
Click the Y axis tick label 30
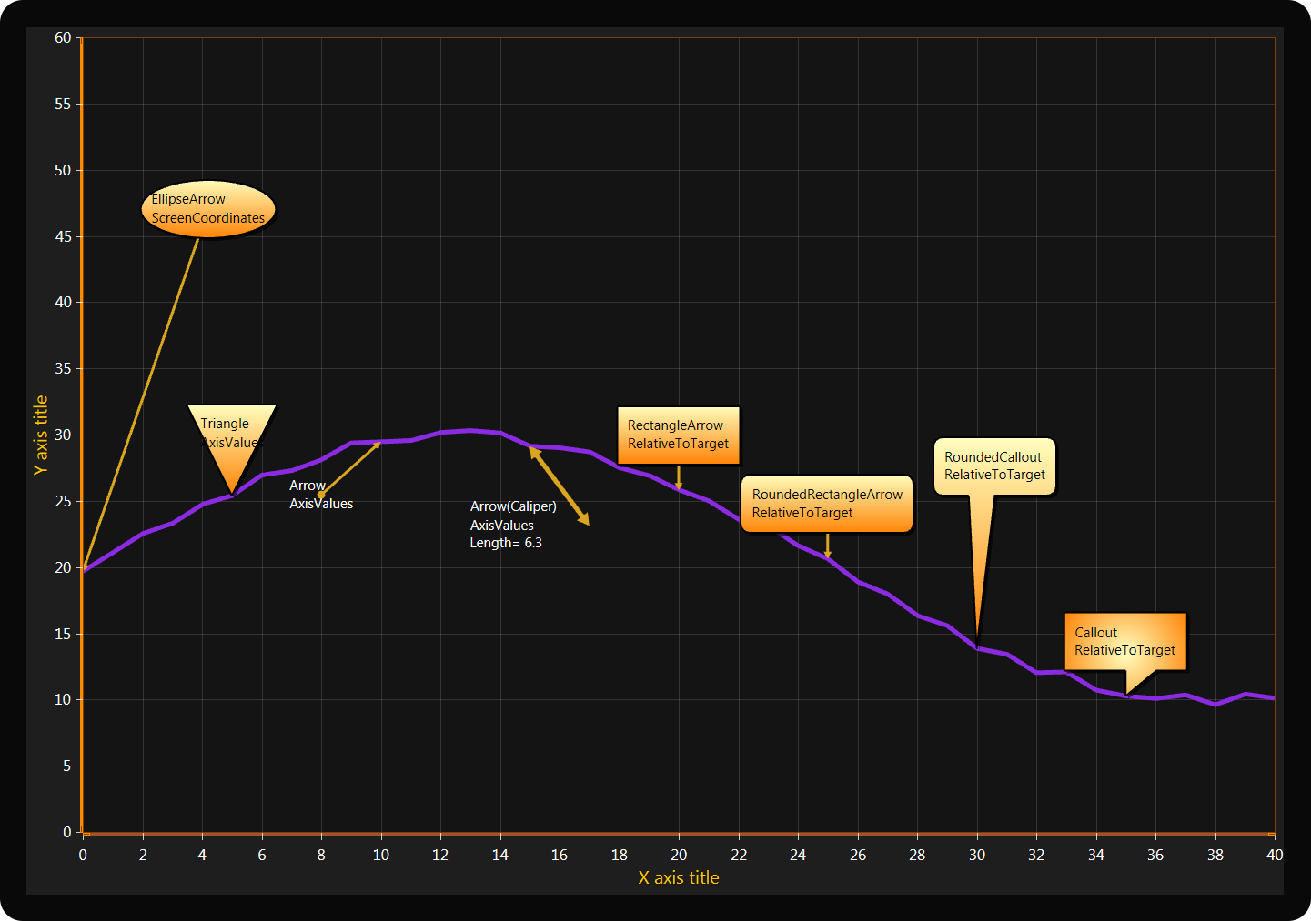63,435
